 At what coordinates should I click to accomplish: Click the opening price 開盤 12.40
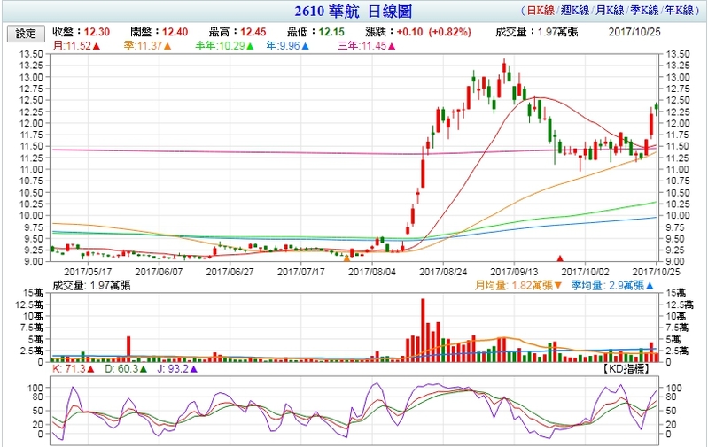click(159, 32)
